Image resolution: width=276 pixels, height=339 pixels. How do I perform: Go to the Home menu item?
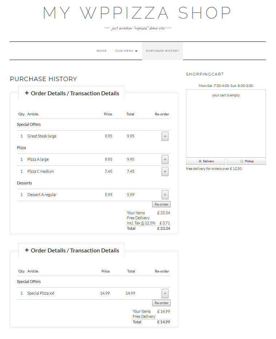click(101, 51)
